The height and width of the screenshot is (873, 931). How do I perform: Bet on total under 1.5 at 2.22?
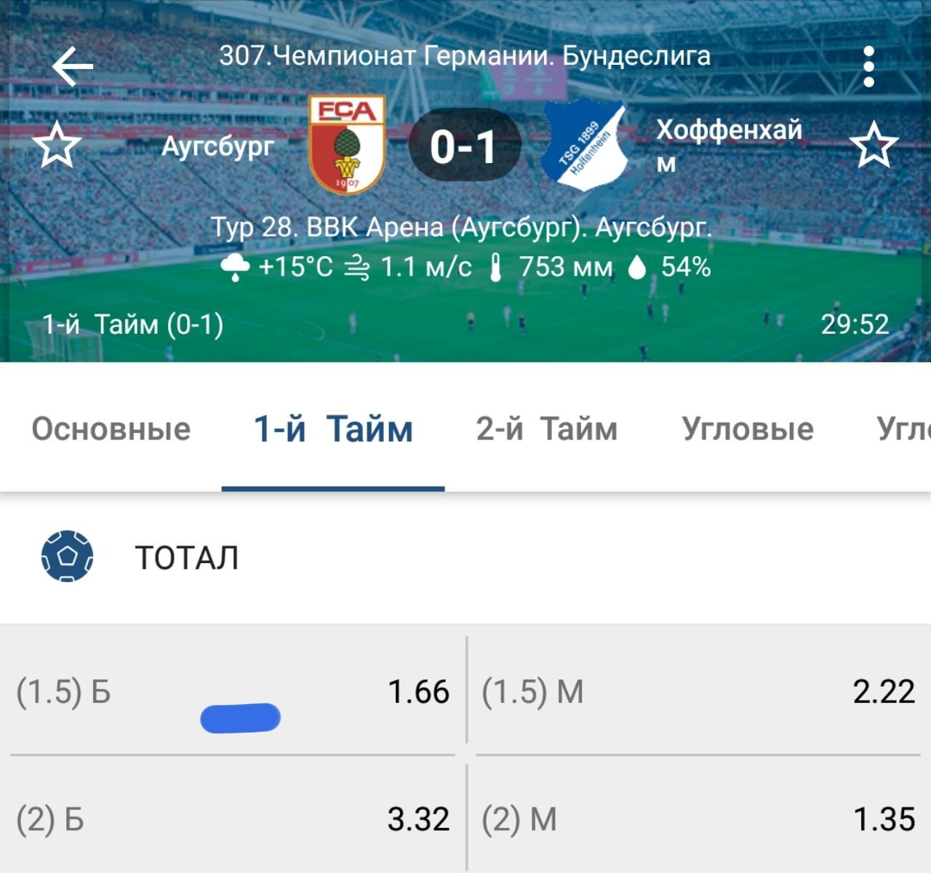click(697, 690)
